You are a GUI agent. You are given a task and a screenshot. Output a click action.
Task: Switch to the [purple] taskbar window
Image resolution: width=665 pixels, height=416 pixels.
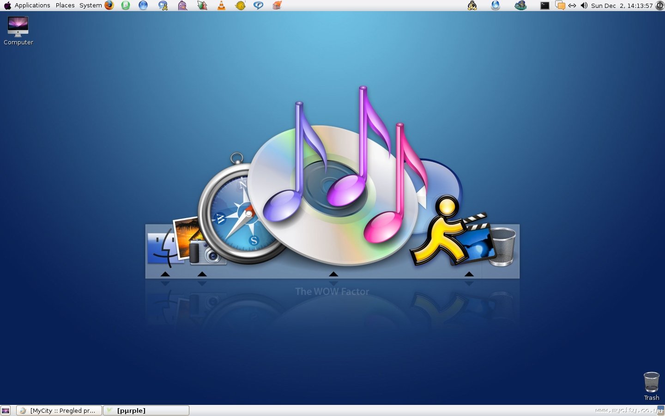(146, 410)
